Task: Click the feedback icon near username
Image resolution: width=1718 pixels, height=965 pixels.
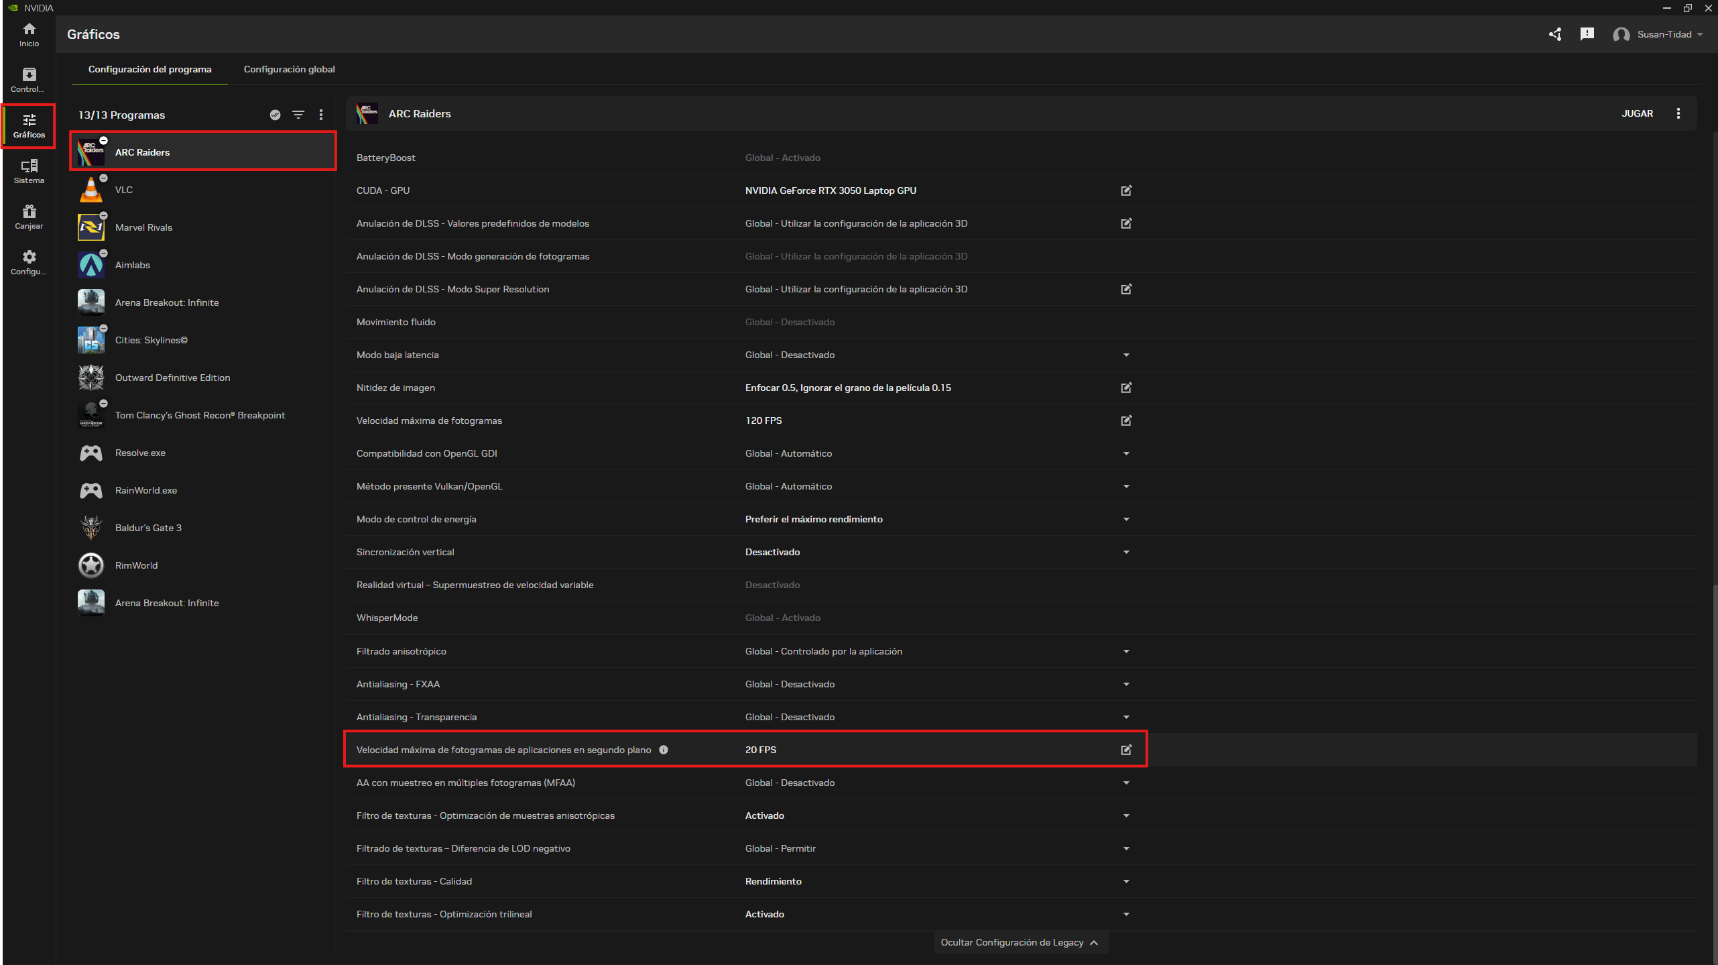Action: (1587, 34)
